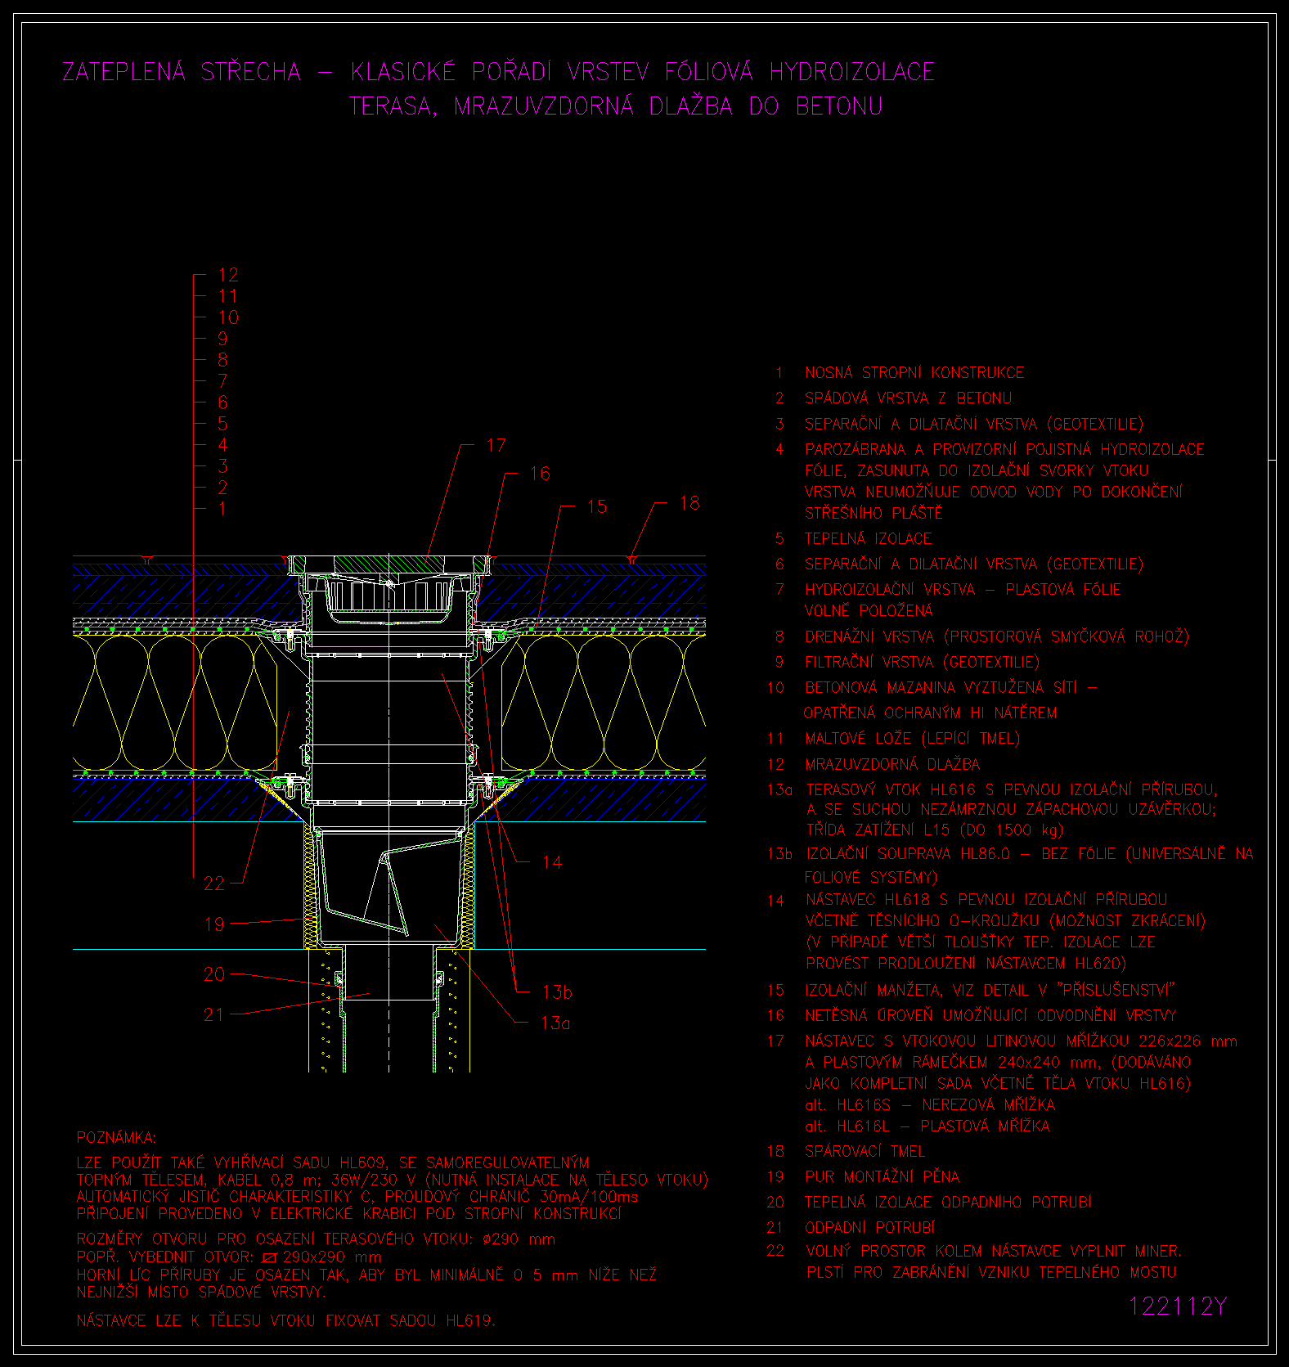Click legend line 'VOLNÝ PROSTOR KOLEM NÁSTAVCE VYPLNIT MINER.'
This screenshot has height=1367, width=1289.
[994, 1251]
